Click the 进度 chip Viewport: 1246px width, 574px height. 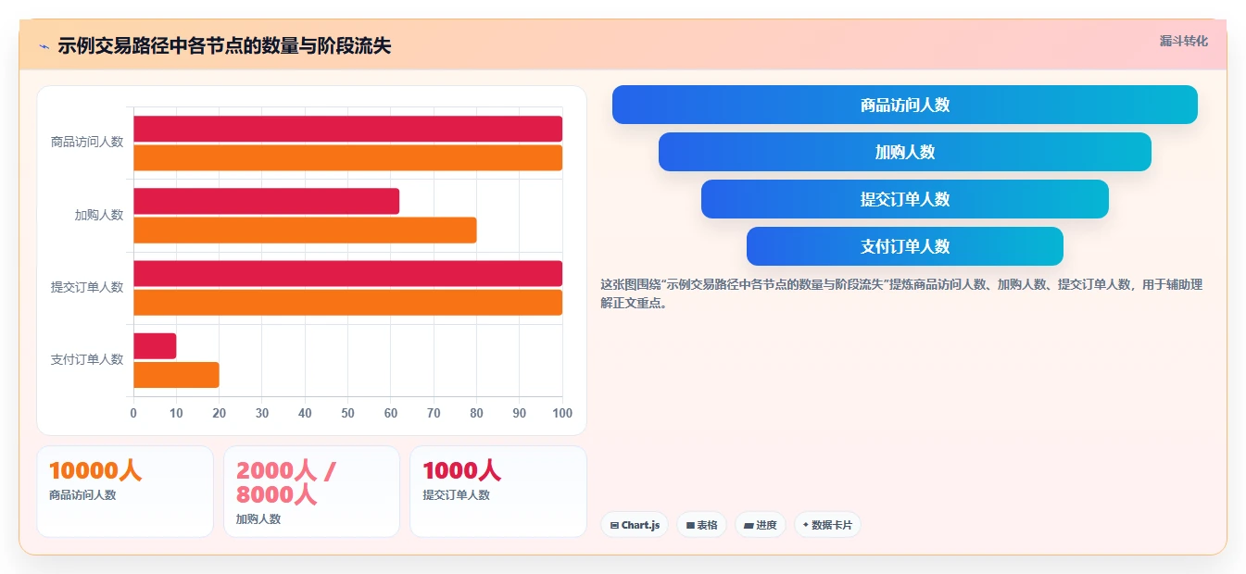[x=760, y=525]
